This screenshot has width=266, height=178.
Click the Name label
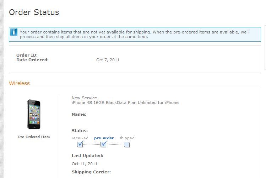(79, 114)
